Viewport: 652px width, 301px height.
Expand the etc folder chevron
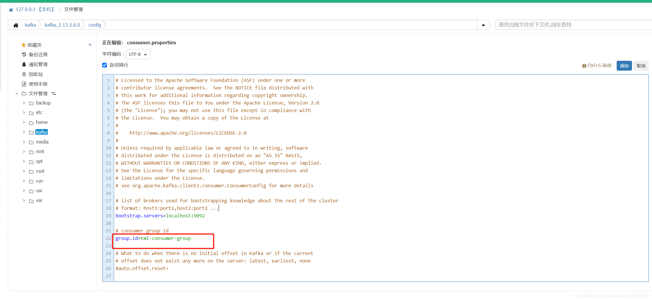pos(24,113)
